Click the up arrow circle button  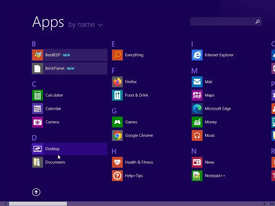tap(36, 192)
